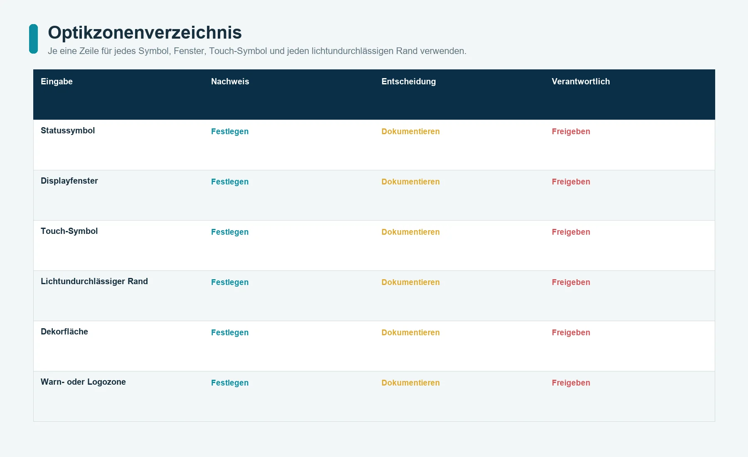748x457 pixels.
Task: Click Freigeben in the Dekorfläche row
Action: click(x=571, y=333)
